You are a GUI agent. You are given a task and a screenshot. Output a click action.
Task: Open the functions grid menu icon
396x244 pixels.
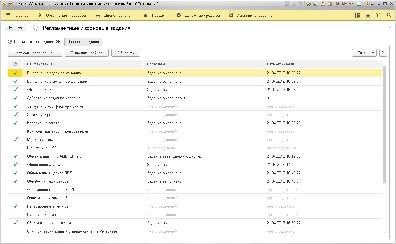357,16
